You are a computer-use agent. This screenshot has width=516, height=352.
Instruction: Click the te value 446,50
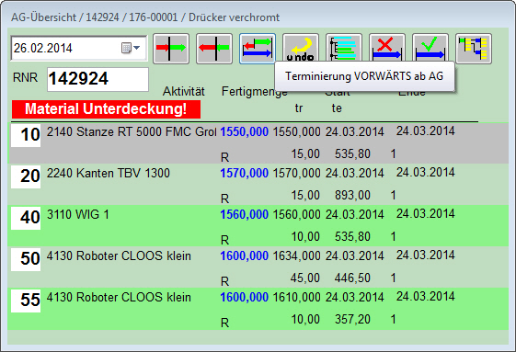point(352,278)
